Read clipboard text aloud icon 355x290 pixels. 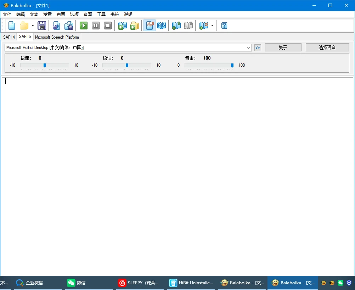(x=123, y=26)
